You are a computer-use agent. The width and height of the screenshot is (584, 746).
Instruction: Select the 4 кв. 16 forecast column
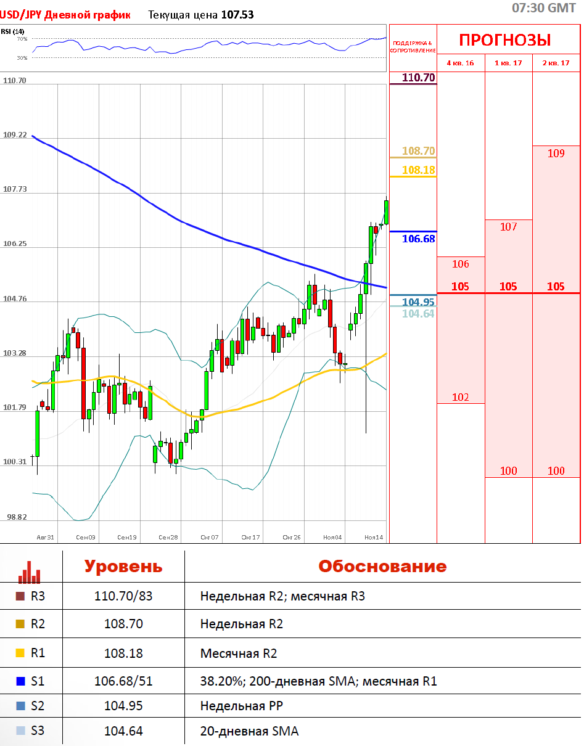click(x=460, y=64)
